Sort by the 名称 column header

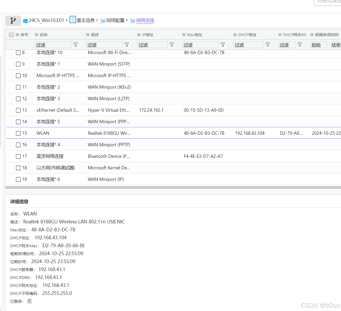tap(44, 35)
